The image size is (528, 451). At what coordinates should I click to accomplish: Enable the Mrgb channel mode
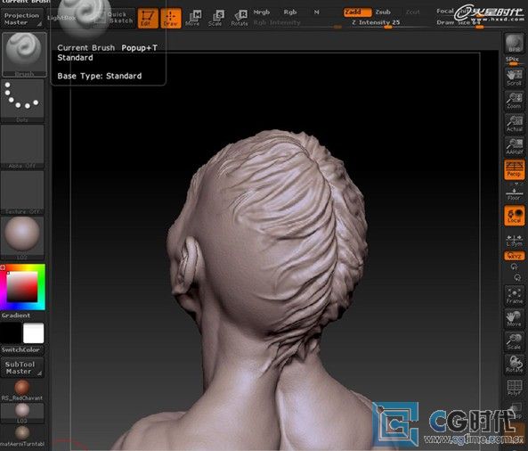(262, 12)
